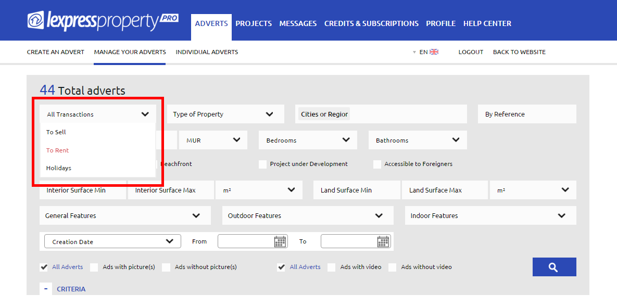Click the LOGOUT link

471,52
